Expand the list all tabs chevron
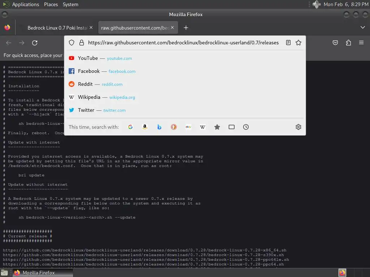Screen dimensions: 370x277 pos(363,27)
